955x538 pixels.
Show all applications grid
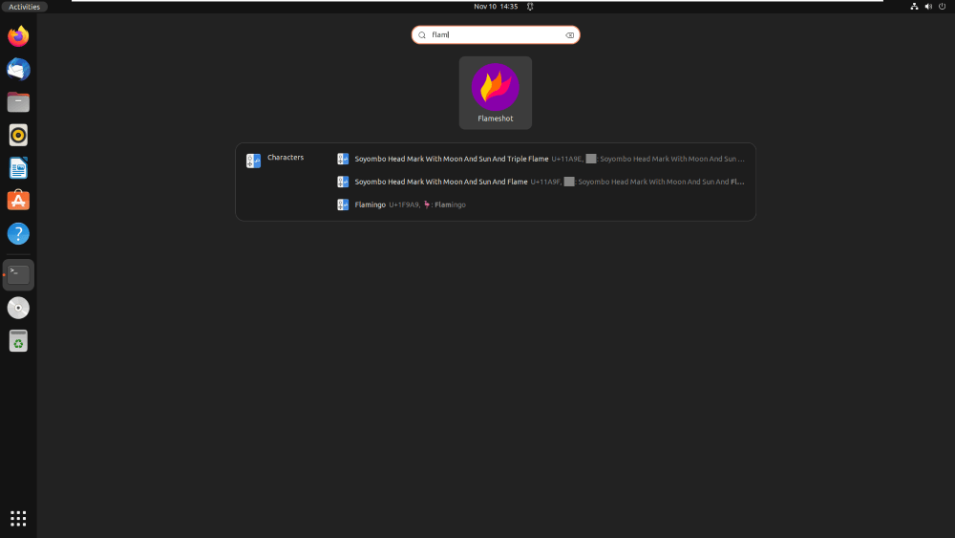[18, 519]
